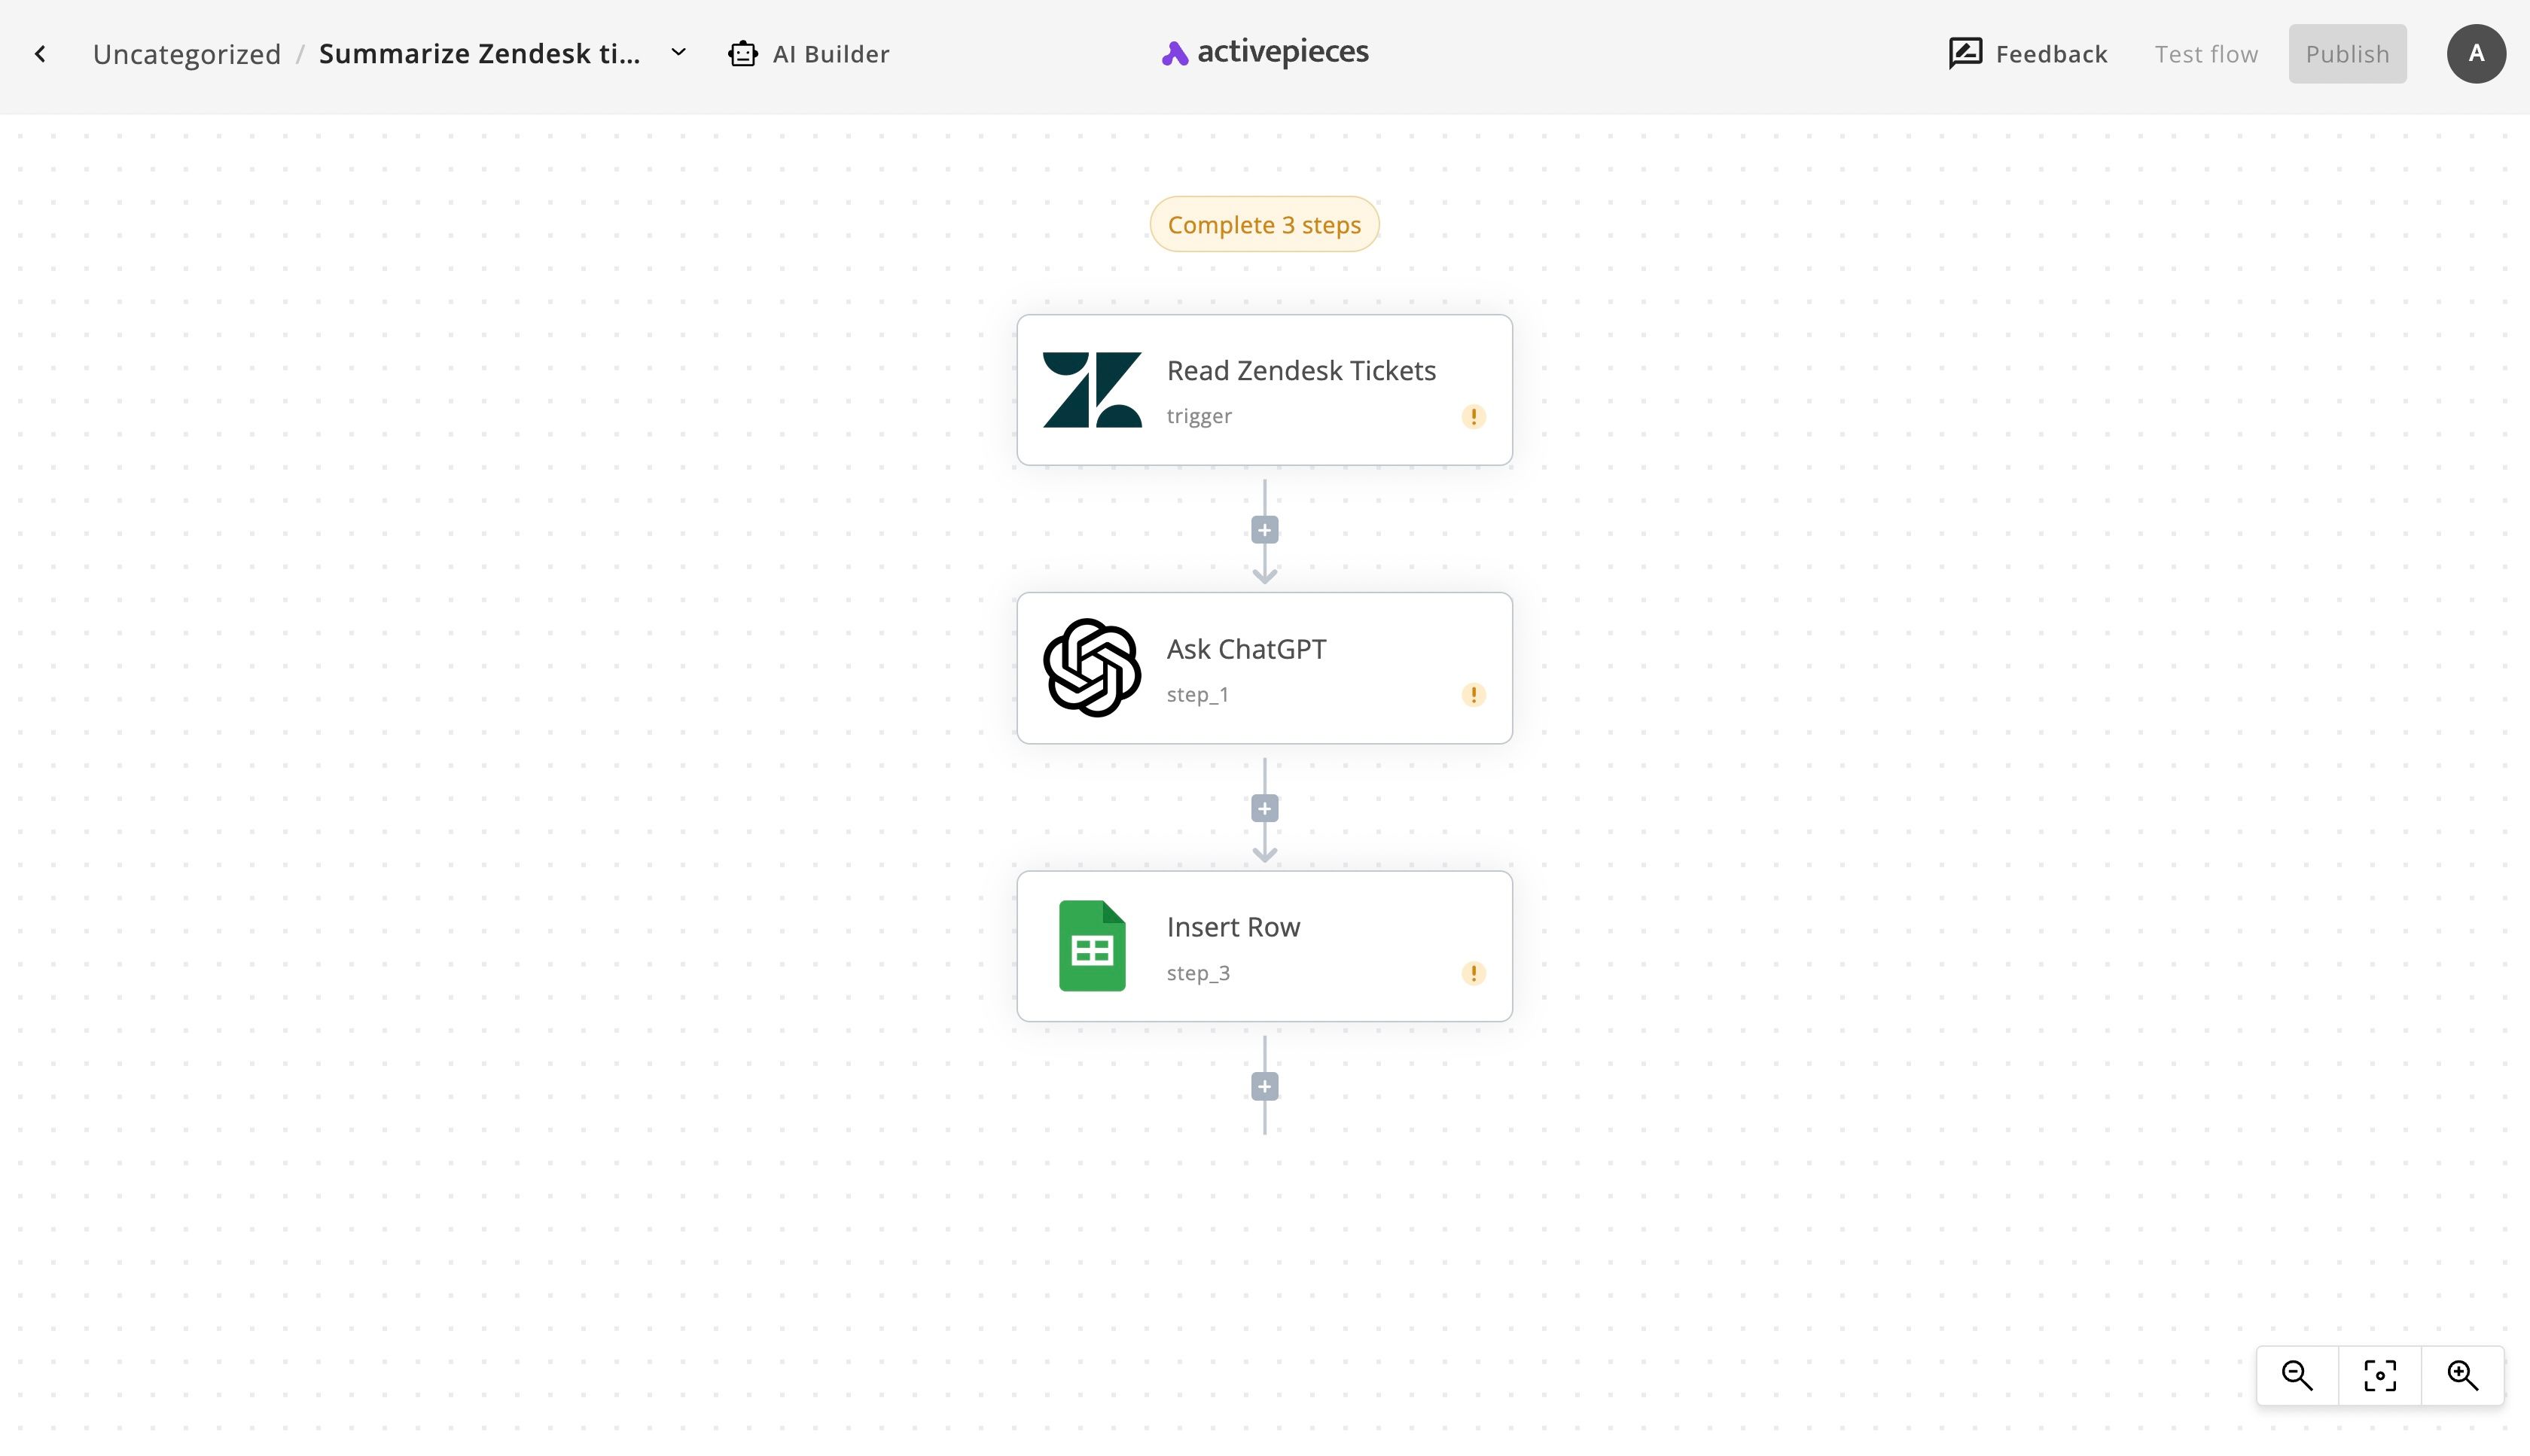
Task: Click warning icon on Ask ChatGPT step
Action: [1473, 695]
